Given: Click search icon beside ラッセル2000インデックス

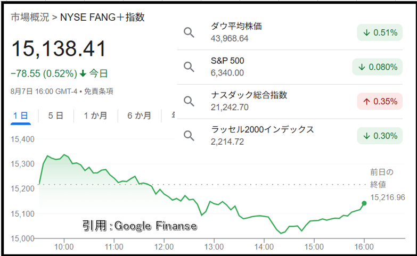Looking at the screenshot, I should point(189,136).
